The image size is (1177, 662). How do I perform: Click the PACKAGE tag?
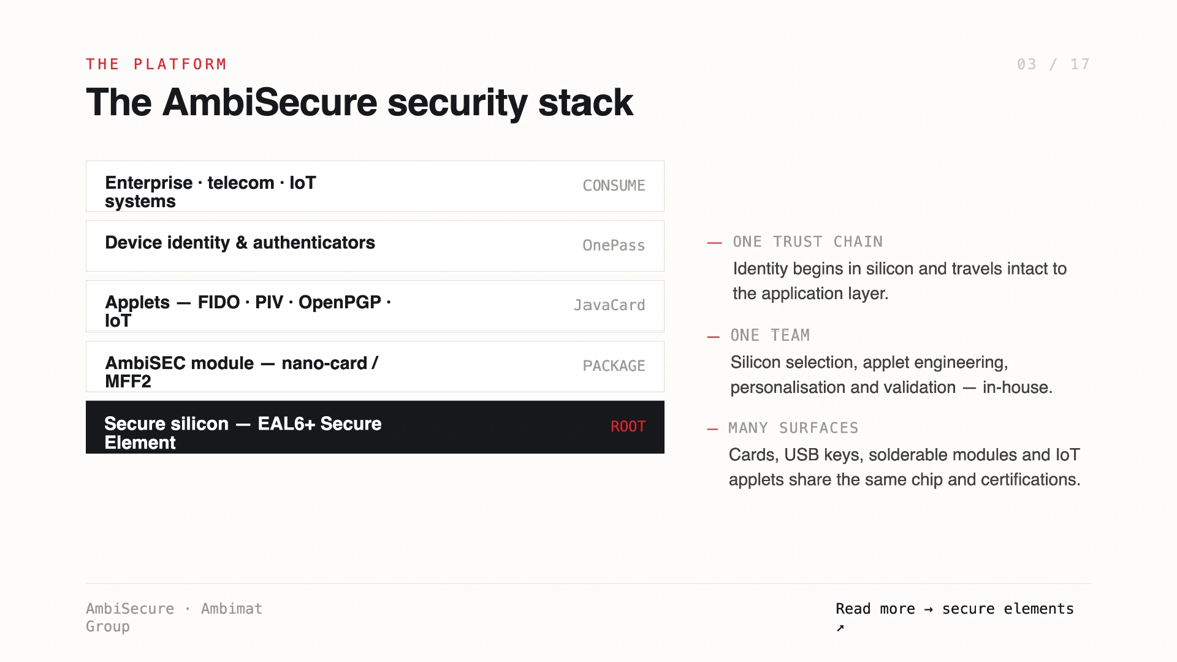[614, 366]
